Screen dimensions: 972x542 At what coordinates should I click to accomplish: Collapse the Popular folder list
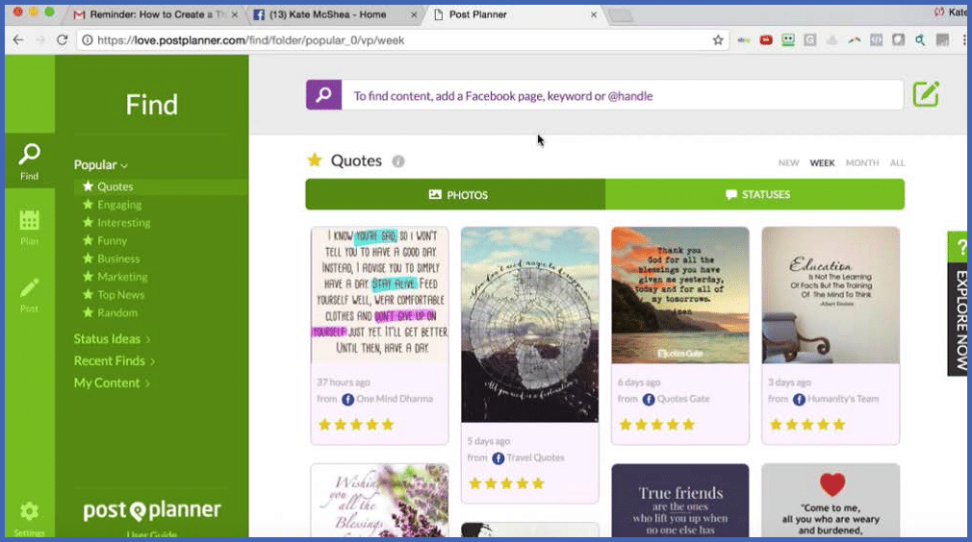pyautogui.click(x=101, y=164)
